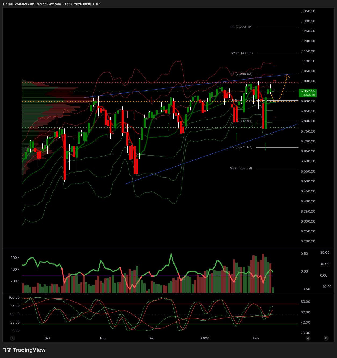Click the Tickmill created with TradingView.com header text
The width and height of the screenshot is (337, 358).
pyautogui.click(x=51, y=4)
